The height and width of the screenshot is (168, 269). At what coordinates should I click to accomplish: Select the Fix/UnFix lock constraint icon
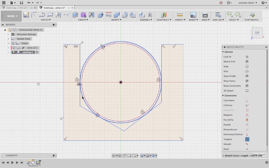[247, 120]
